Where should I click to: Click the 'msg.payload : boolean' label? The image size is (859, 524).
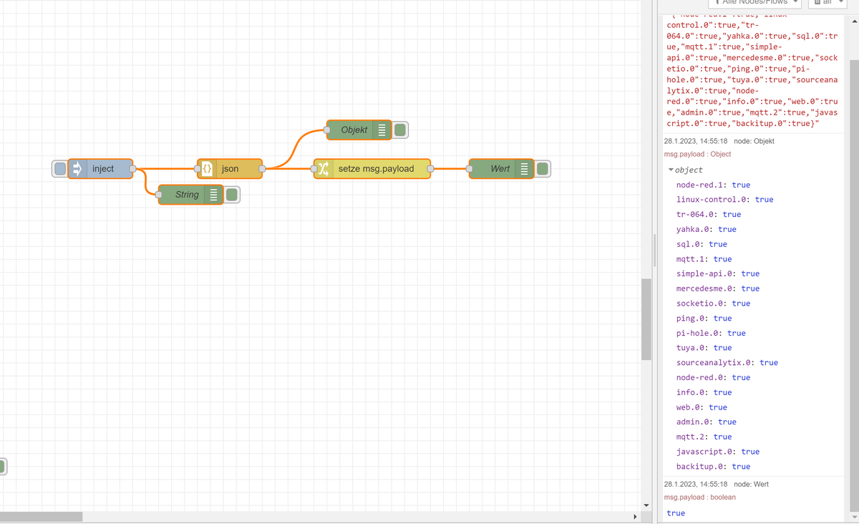700,497
